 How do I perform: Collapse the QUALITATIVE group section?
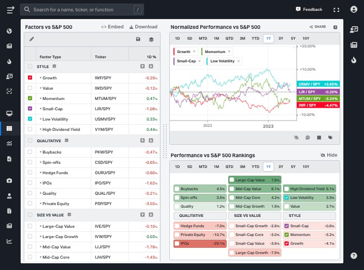coord(66,141)
